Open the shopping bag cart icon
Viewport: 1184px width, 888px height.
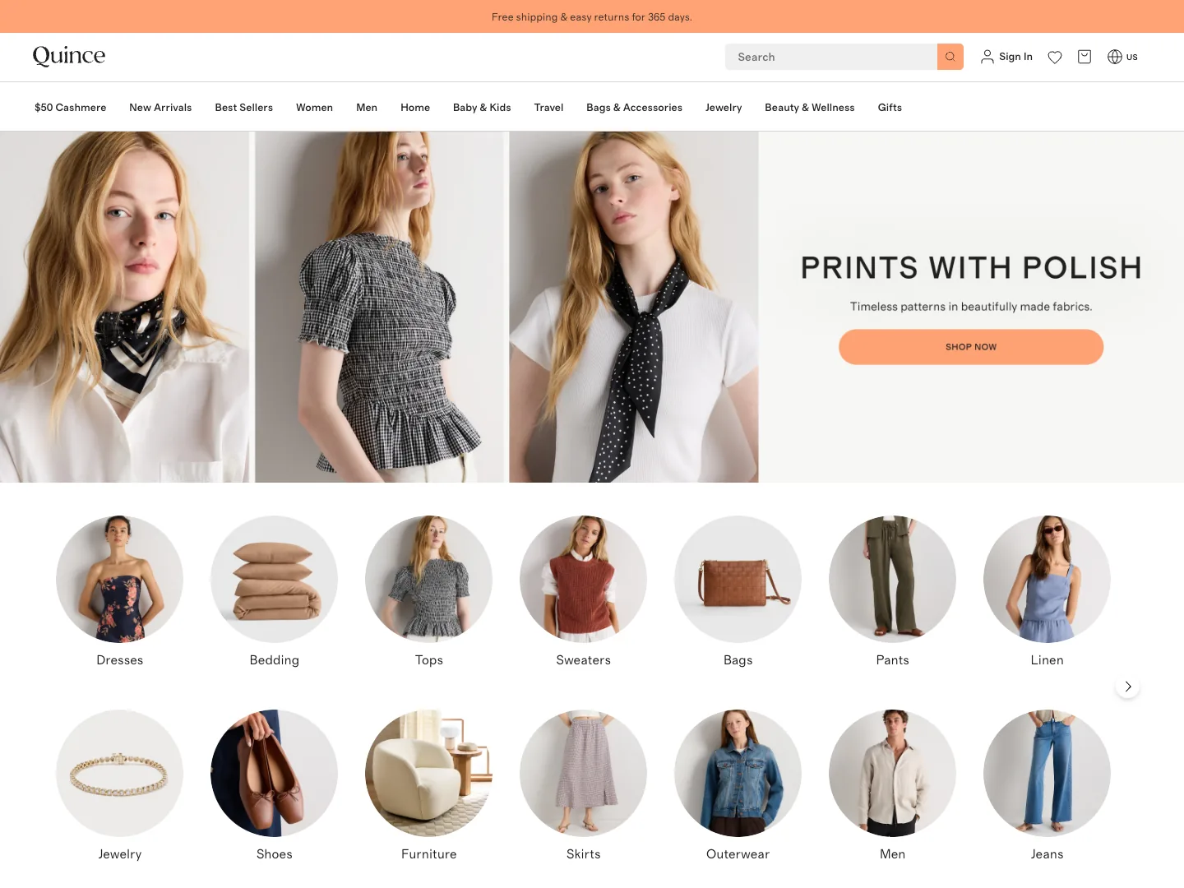1085,57
